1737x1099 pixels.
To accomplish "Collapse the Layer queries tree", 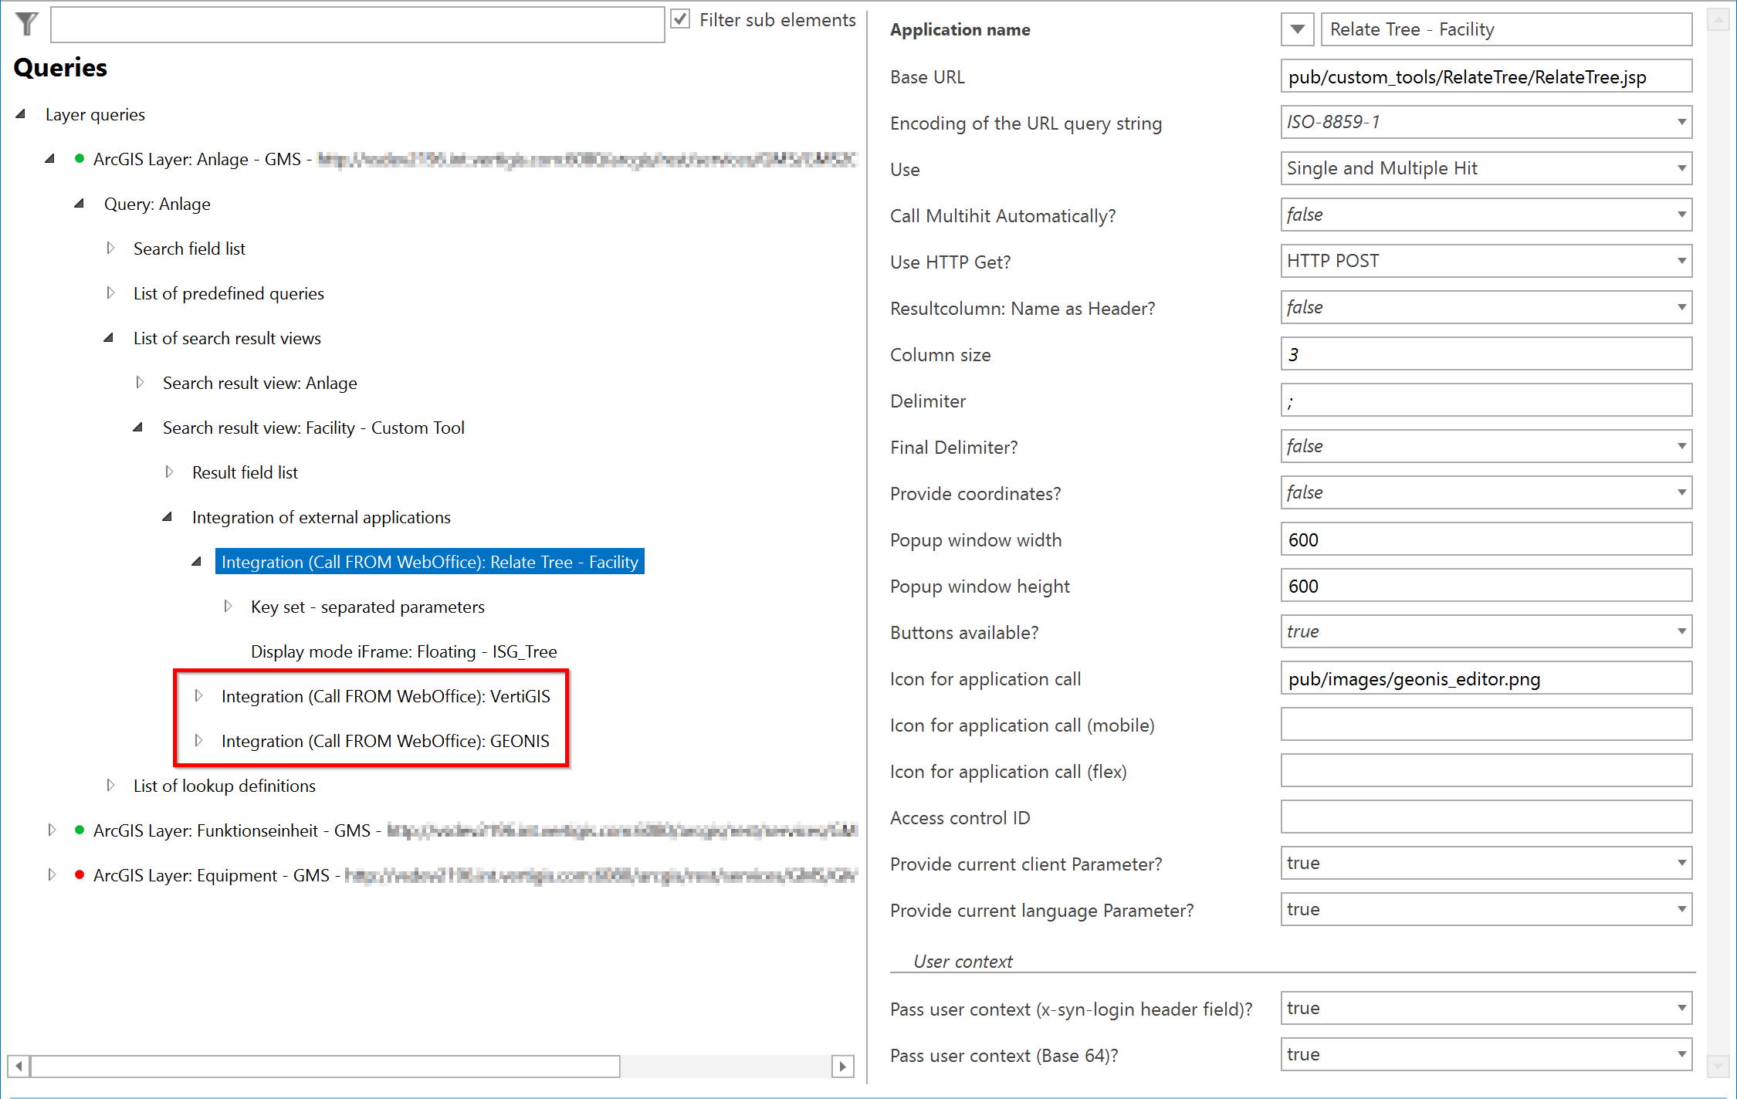I will click(x=20, y=113).
